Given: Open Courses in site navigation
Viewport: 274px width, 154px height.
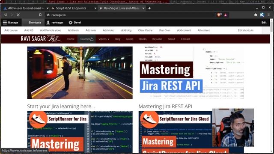Looking at the screenshot, I should tap(86, 39).
